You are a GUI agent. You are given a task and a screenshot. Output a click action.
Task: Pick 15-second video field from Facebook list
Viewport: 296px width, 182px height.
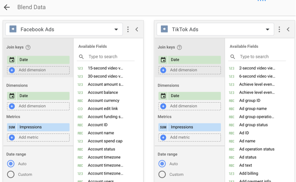click(x=106, y=68)
